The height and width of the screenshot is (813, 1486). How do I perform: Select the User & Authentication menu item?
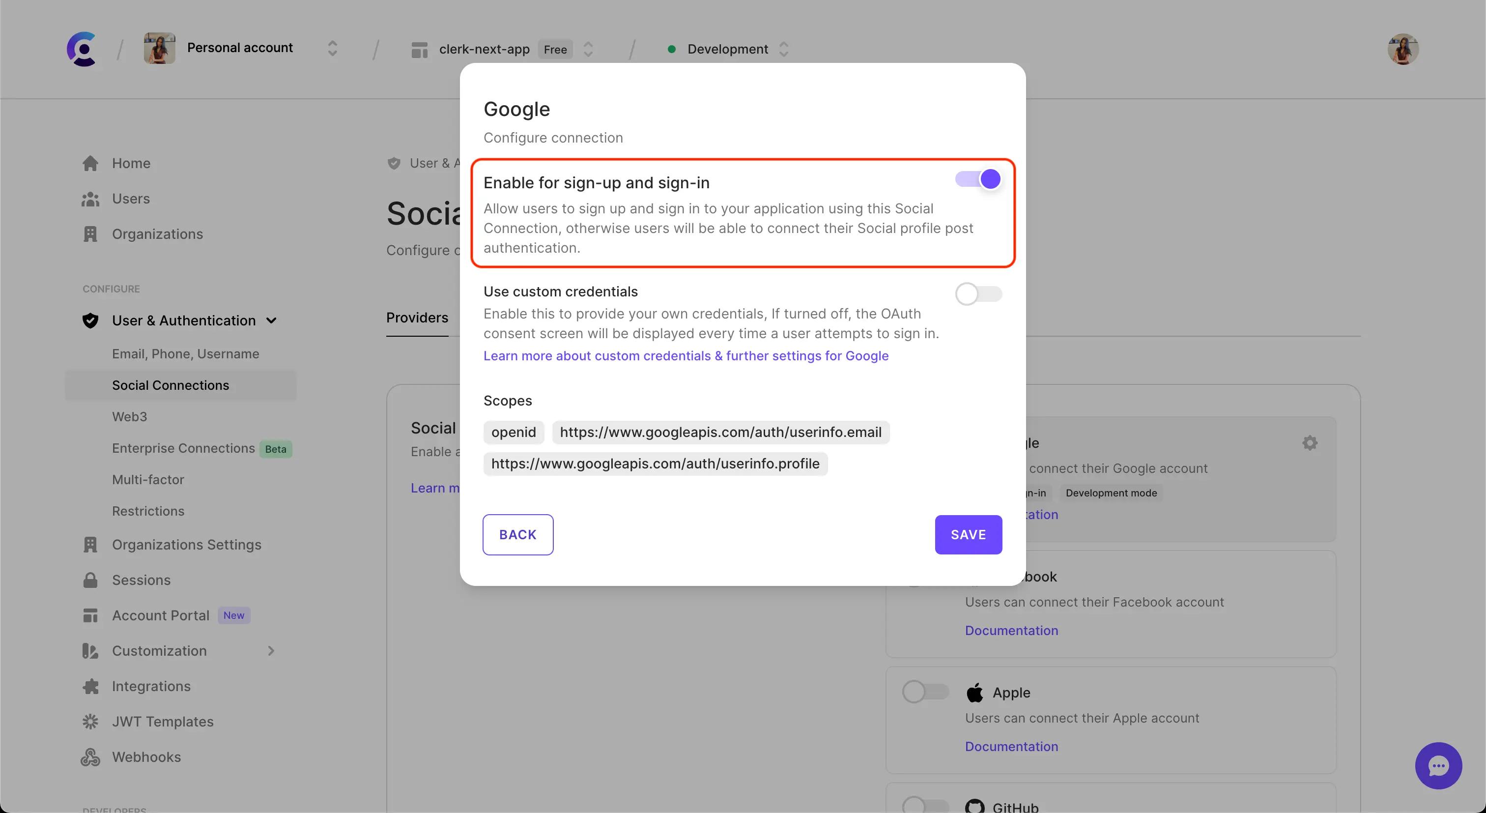[x=183, y=320]
